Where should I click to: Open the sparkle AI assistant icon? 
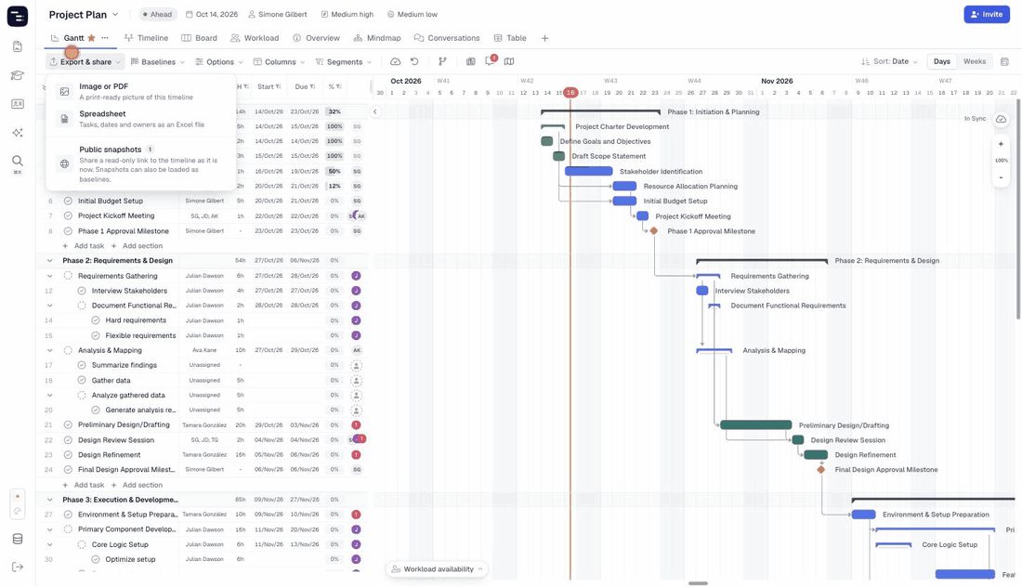coord(18,132)
